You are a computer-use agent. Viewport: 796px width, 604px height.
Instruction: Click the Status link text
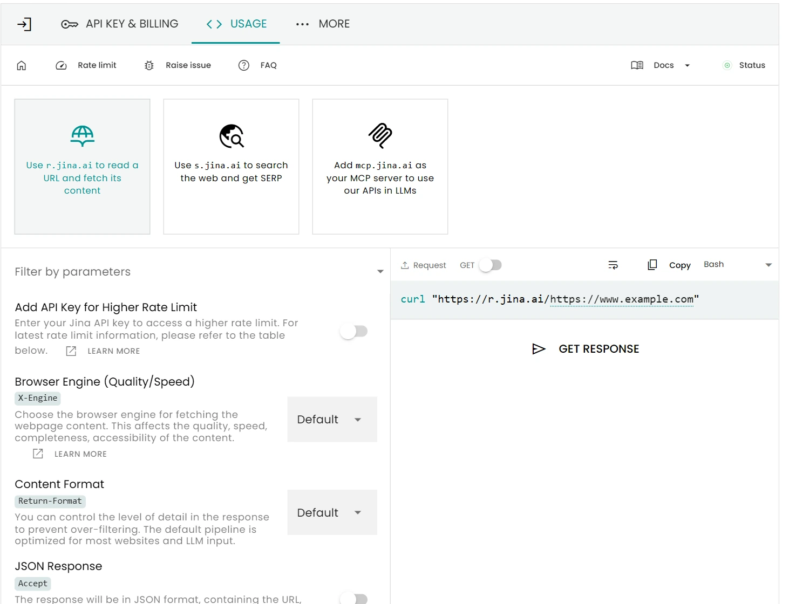tap(752, 65)
